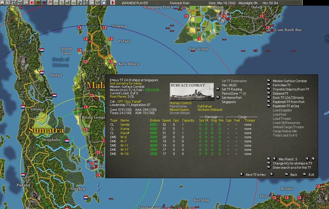
Task: Click the Japanese base icon at Saigon
Action: pos(224,16)
